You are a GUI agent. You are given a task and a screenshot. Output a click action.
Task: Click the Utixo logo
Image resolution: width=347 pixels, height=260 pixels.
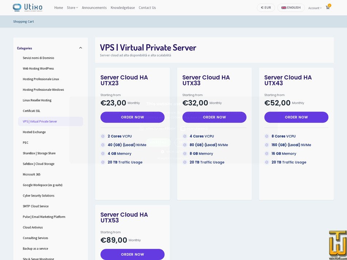[x=27, y=8]
